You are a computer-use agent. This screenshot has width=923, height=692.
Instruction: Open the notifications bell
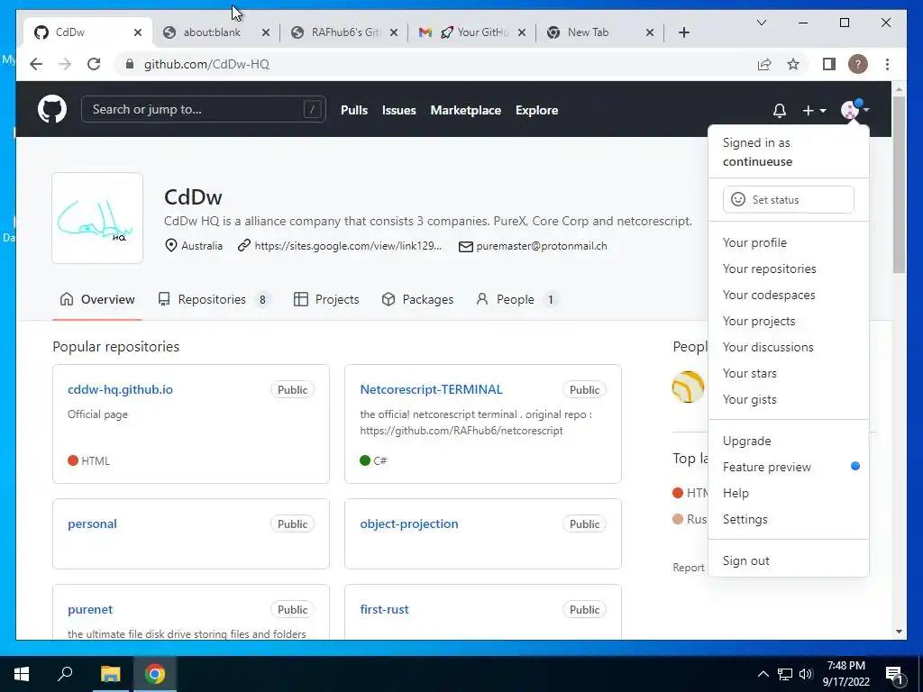pos(780,110)
